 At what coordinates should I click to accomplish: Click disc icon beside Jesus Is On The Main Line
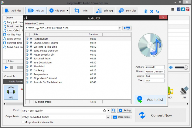click(27, 82)
